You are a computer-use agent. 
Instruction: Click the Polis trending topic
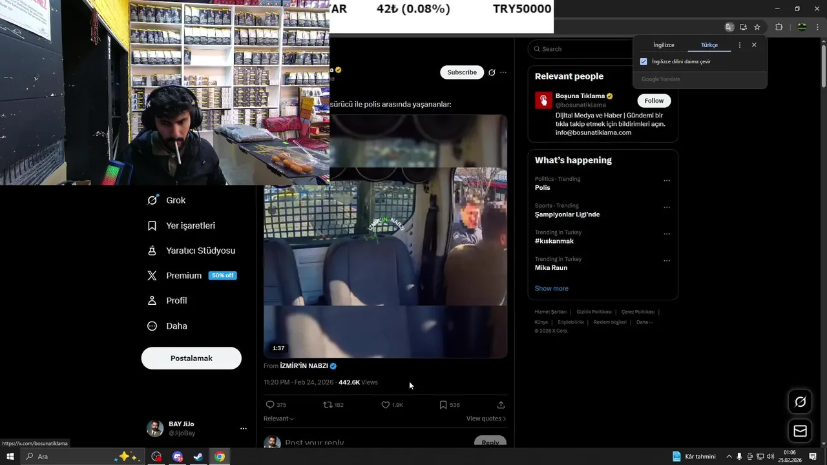[543, 188]
